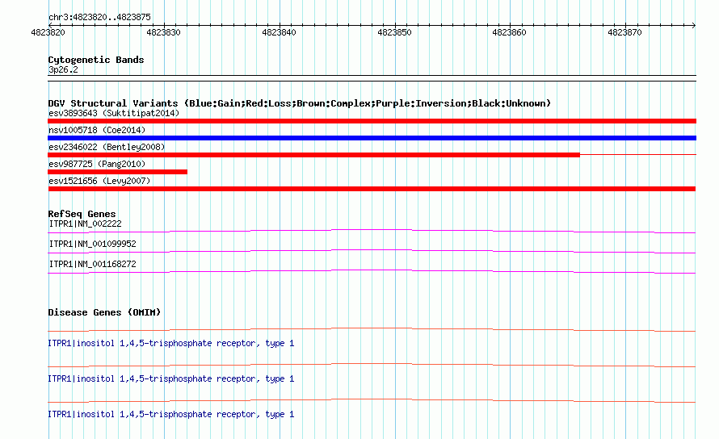Viewport: 719px width, 439px height.
Task: Click ruler position 4823830
Action: click(x=164, y=32)
